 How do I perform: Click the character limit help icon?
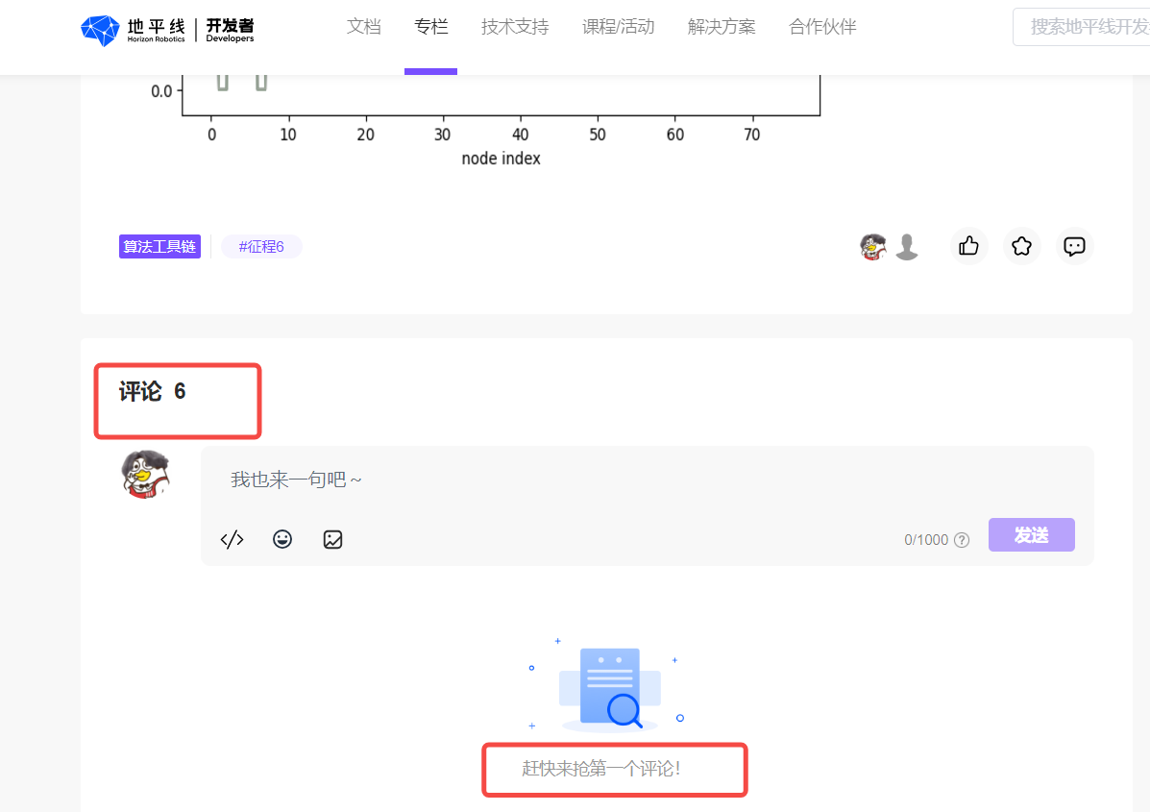962,540
